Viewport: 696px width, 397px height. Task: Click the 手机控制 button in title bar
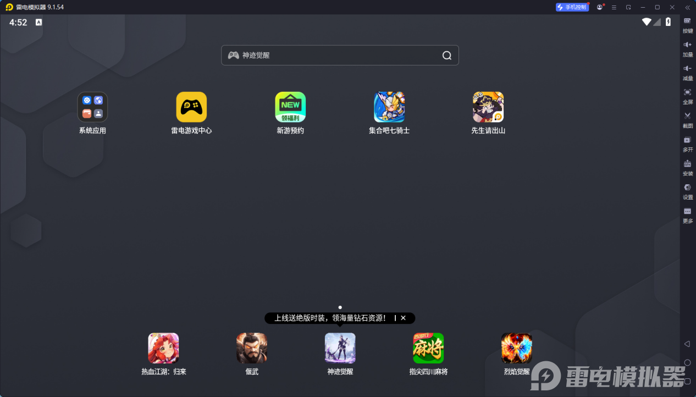572,7
